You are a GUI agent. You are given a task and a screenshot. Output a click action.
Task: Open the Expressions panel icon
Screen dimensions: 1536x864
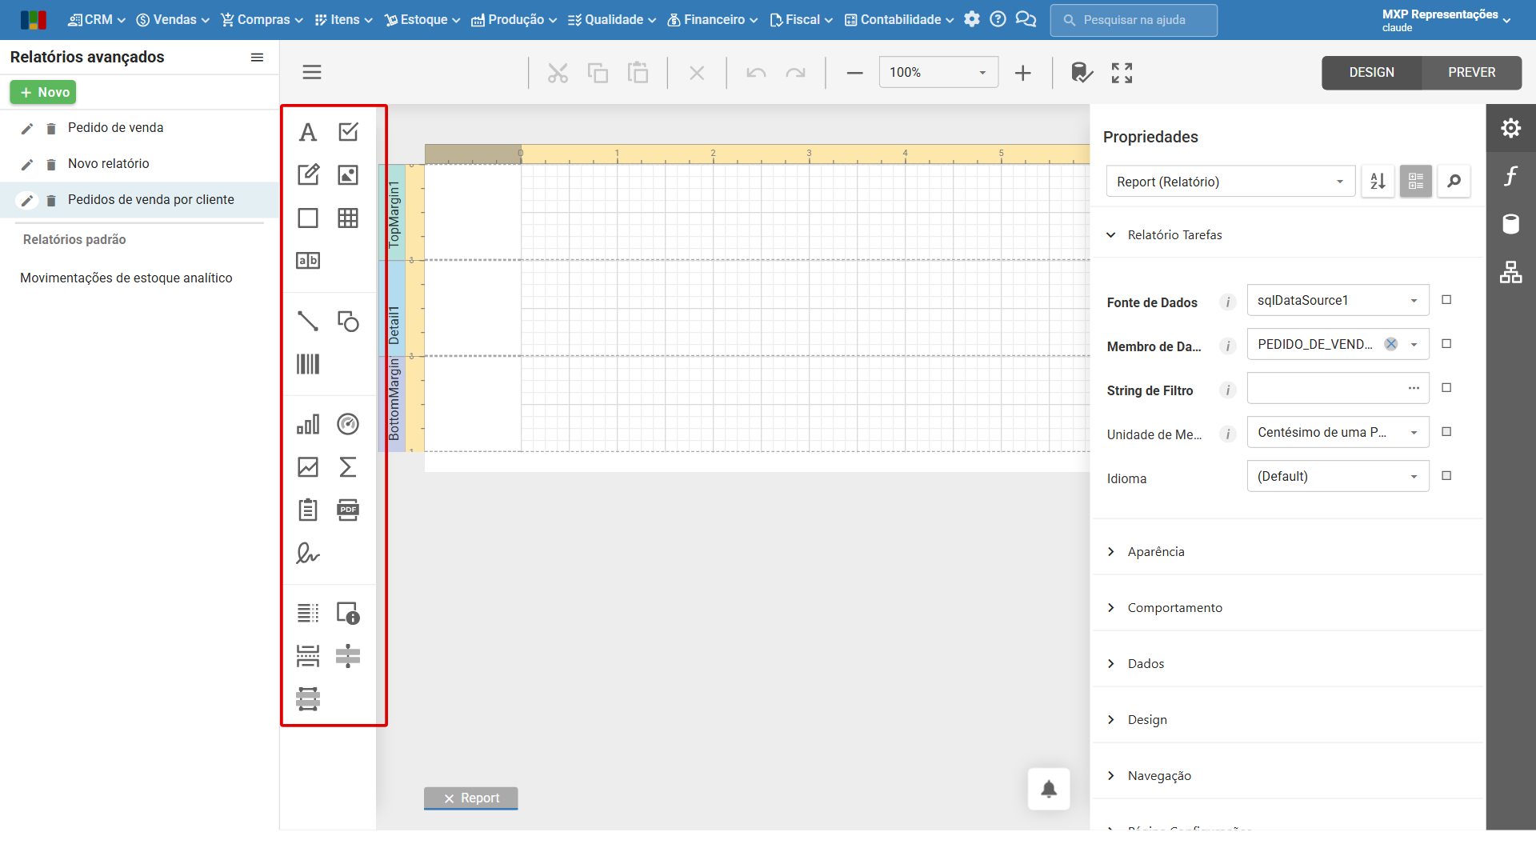tap(1510, 176)
